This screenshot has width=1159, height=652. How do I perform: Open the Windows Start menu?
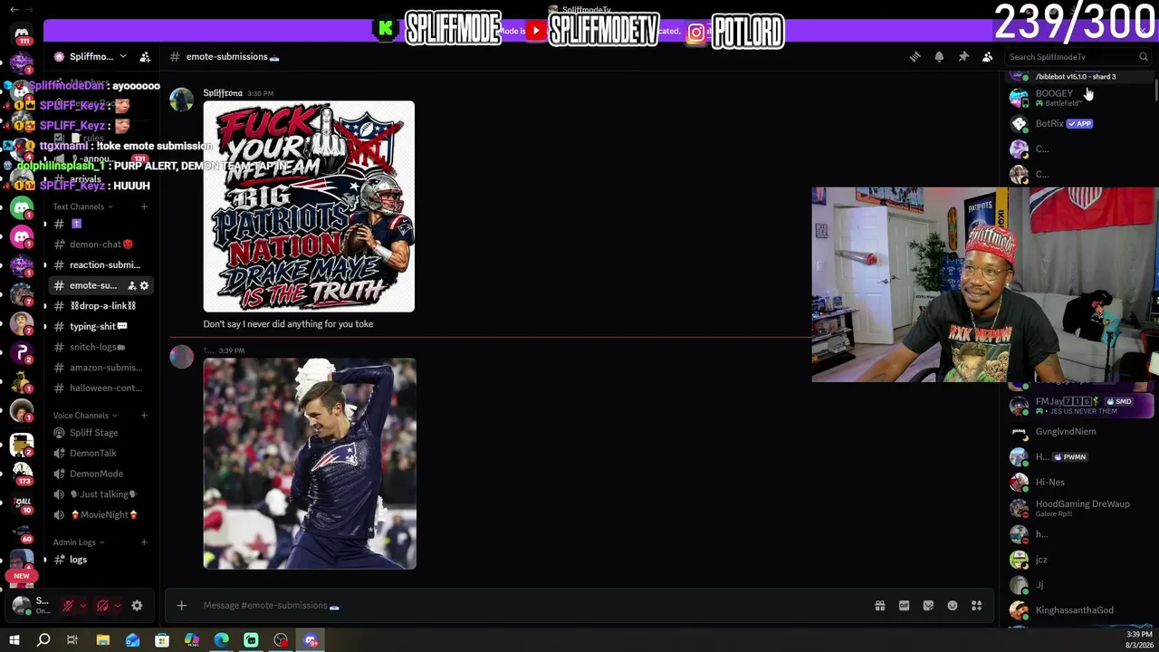pyautogui.click(x=14, y=641)
